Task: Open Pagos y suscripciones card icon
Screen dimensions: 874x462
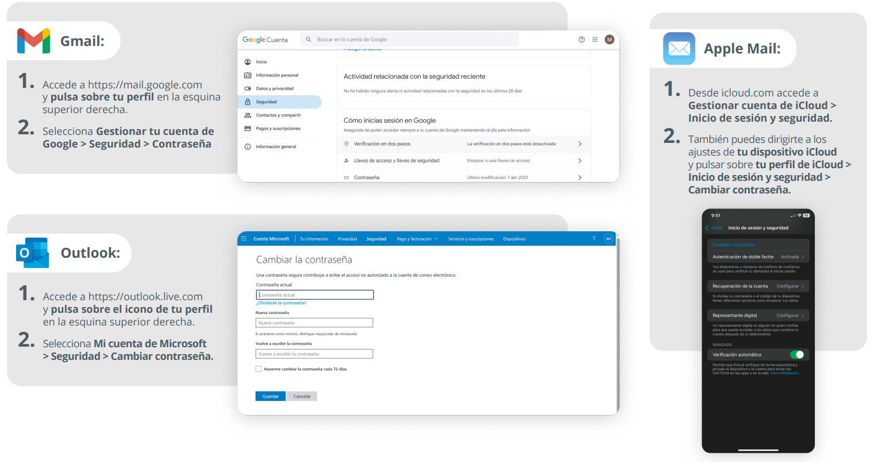Action: click(248, 129)
